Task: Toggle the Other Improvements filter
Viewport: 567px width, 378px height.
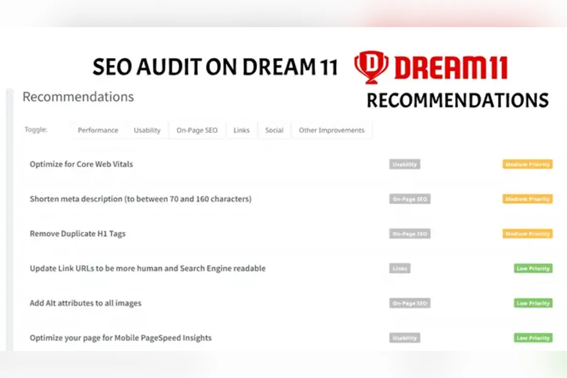Action: pos(331,130)
